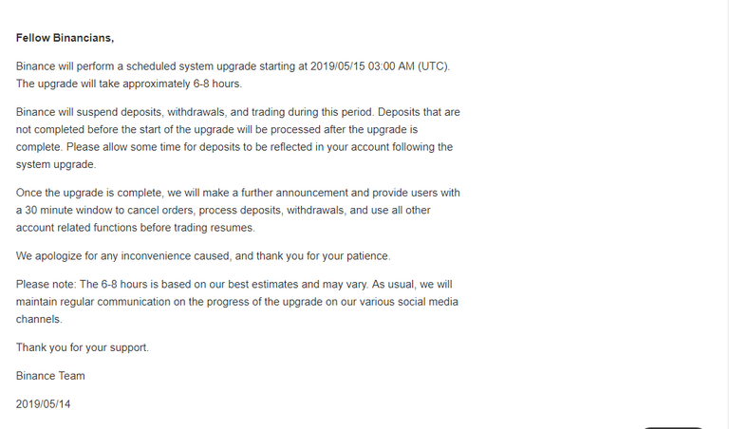Viewport: 729px width, 429px height.
Task: Click the single word 'channels.' line
Action: [39, 319]
